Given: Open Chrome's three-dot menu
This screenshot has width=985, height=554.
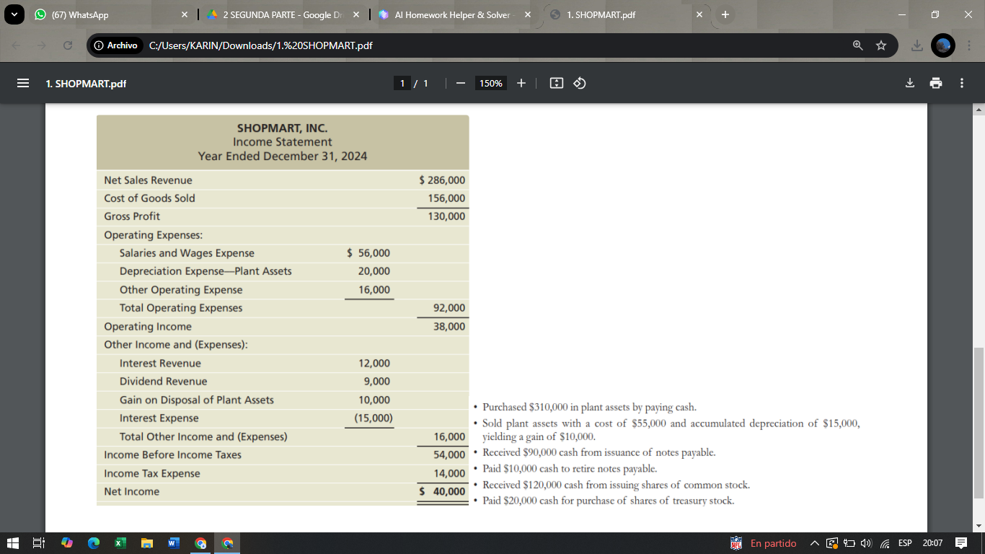Looking at the screenshot, I should [968, 45].
